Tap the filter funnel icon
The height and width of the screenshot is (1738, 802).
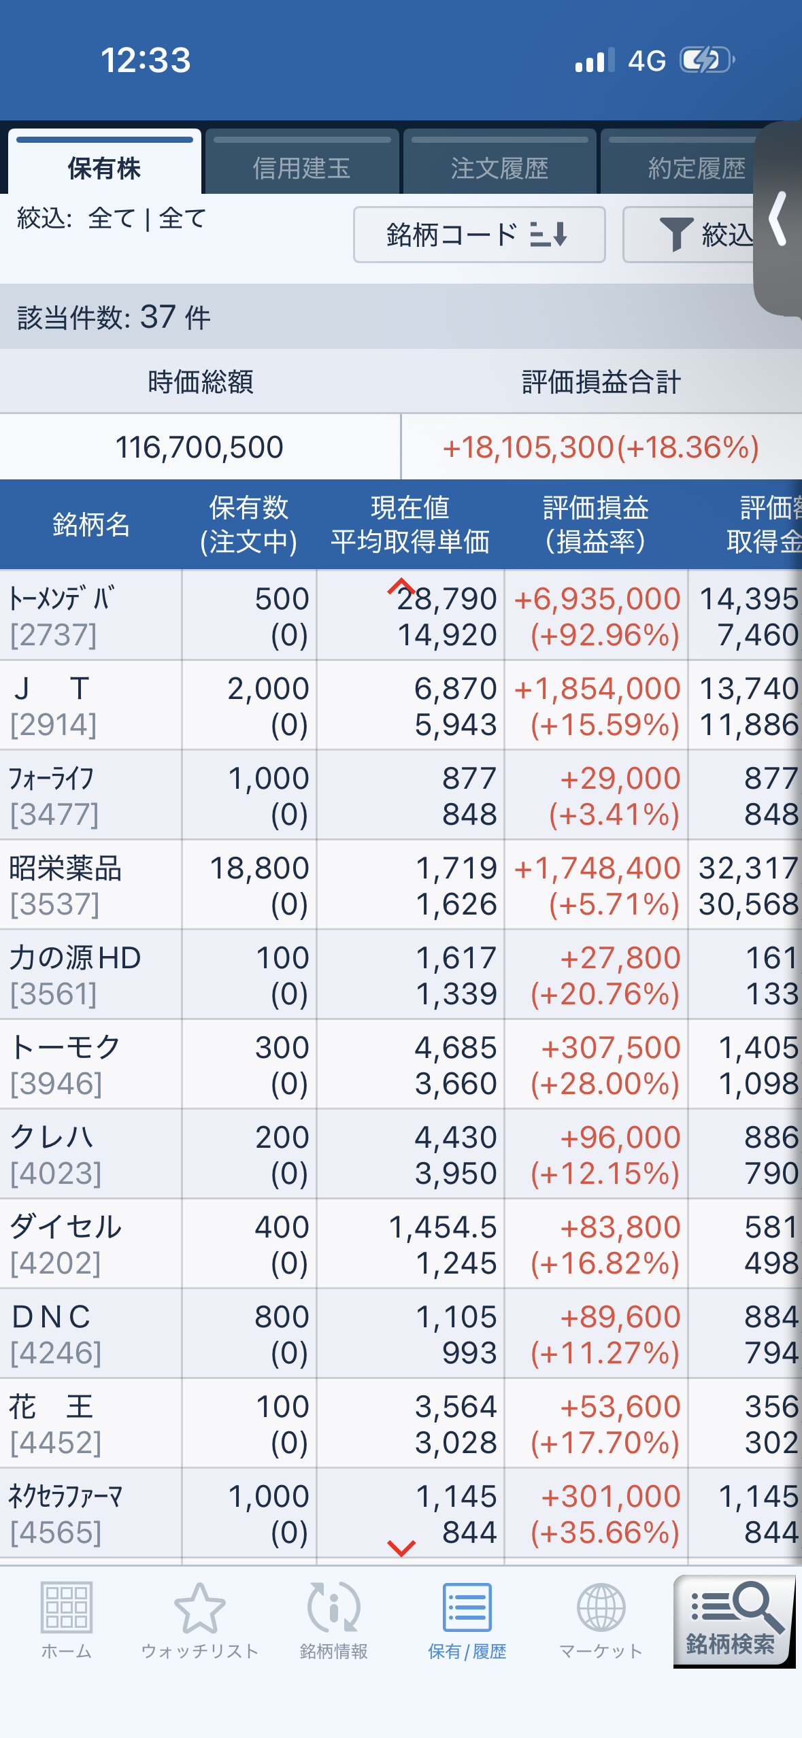[x=676, y=235]
